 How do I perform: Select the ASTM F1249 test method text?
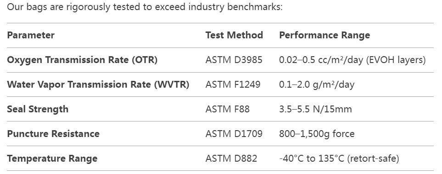[x=233, y=85]
